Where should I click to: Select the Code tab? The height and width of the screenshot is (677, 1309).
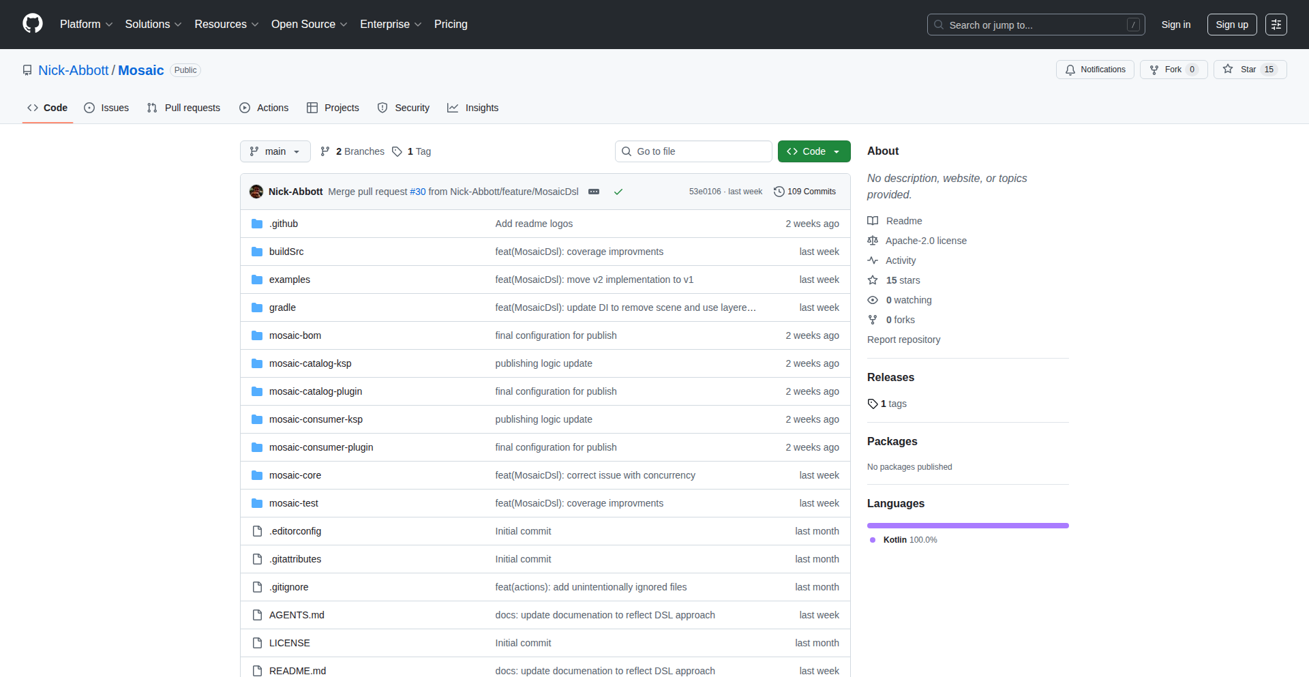pyautogui.click(x=47, y=108)
